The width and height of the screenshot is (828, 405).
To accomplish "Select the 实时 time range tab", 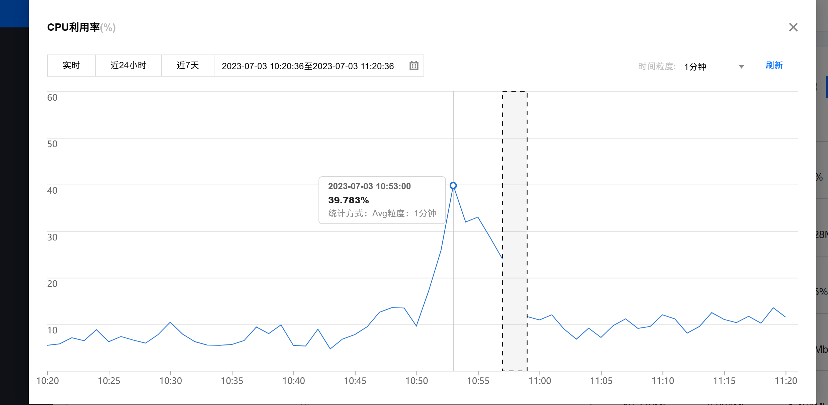I will point(71,66).
